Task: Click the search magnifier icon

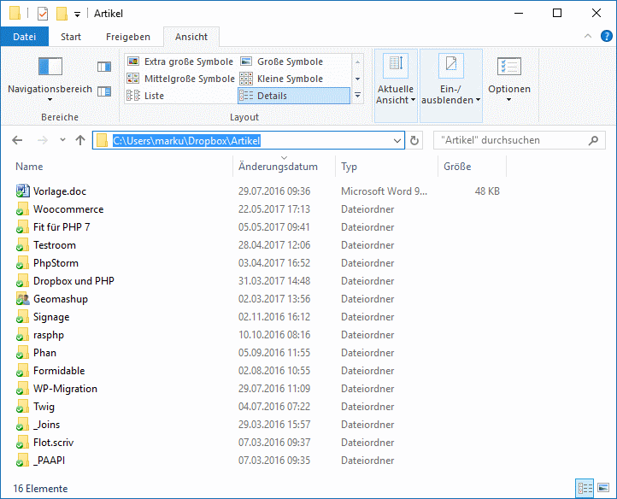Action: click(x=593, y=140)
